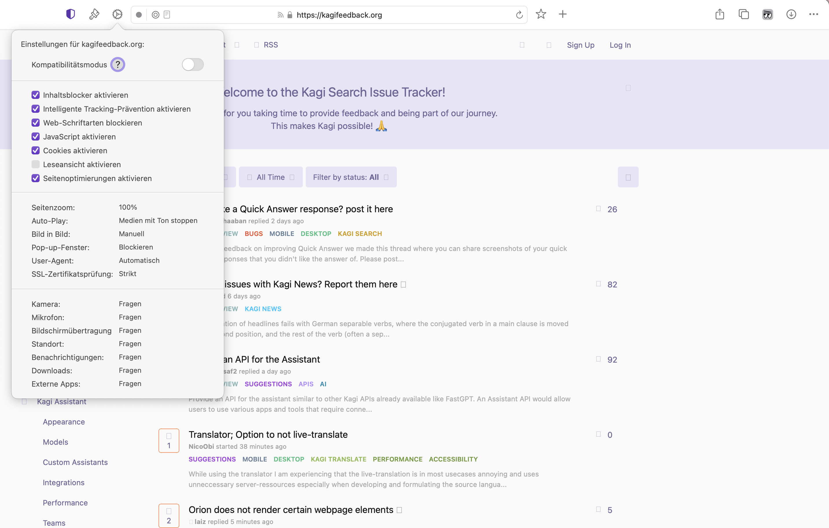Screen dimensions: 829x528
Task: Change Bildschirmübertragung permission from Fragen
Action: pyautogui.click(x=130, y=331)
